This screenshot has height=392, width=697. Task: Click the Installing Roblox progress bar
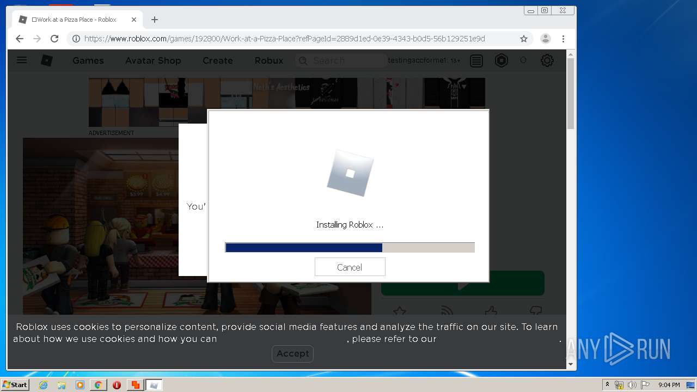tap(350, 248)
